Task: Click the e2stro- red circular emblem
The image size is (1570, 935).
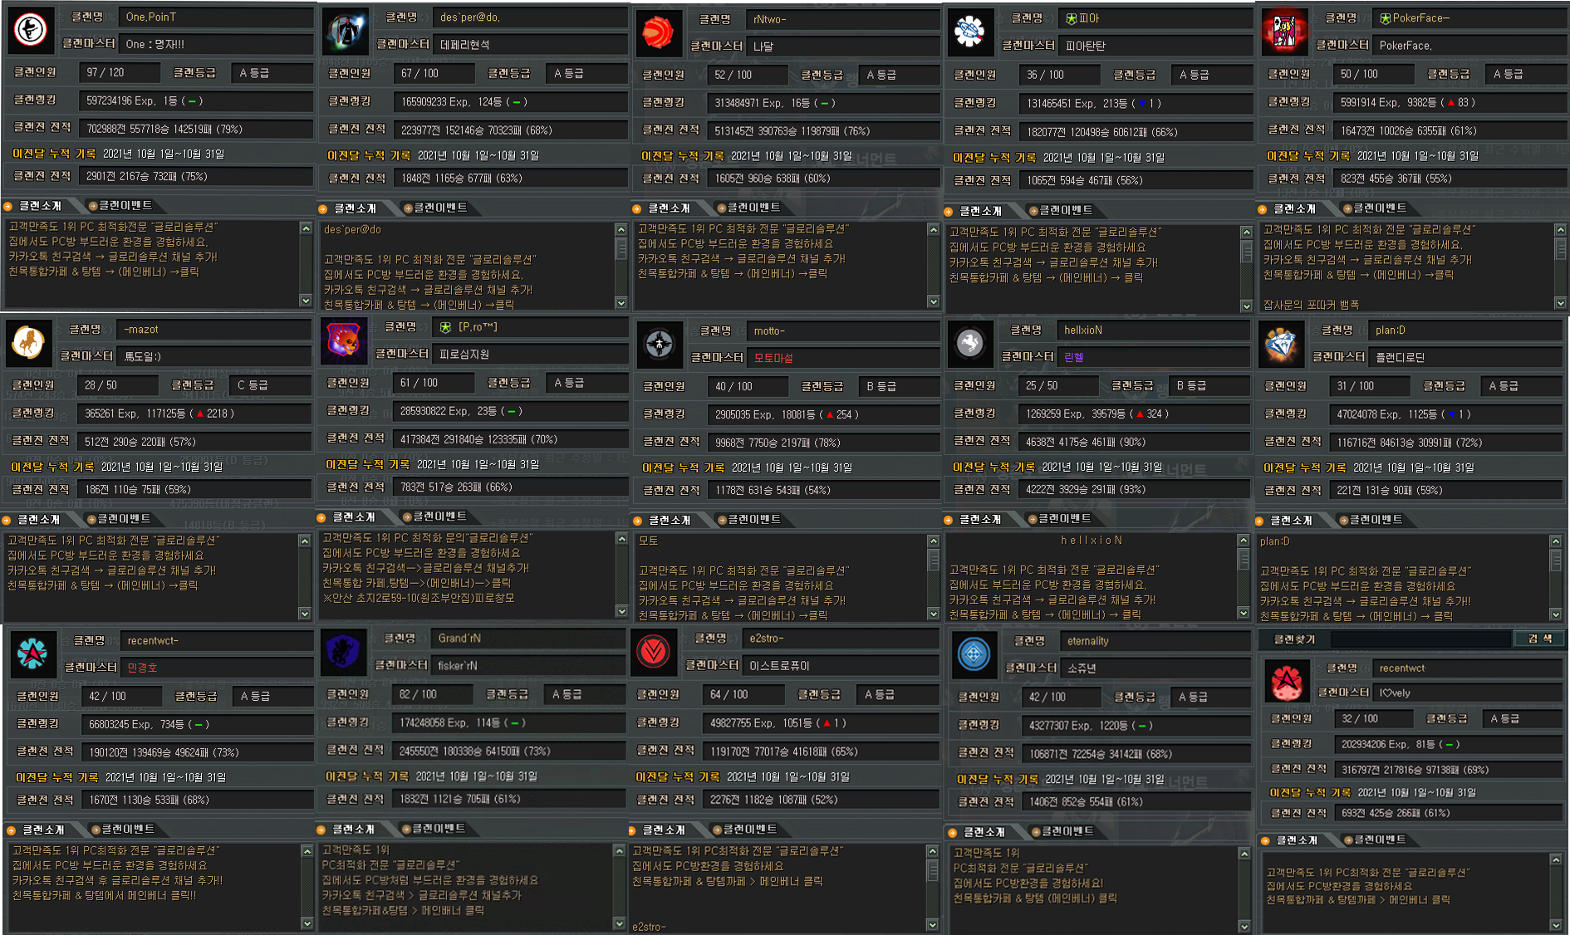Action: coord(654,651)
